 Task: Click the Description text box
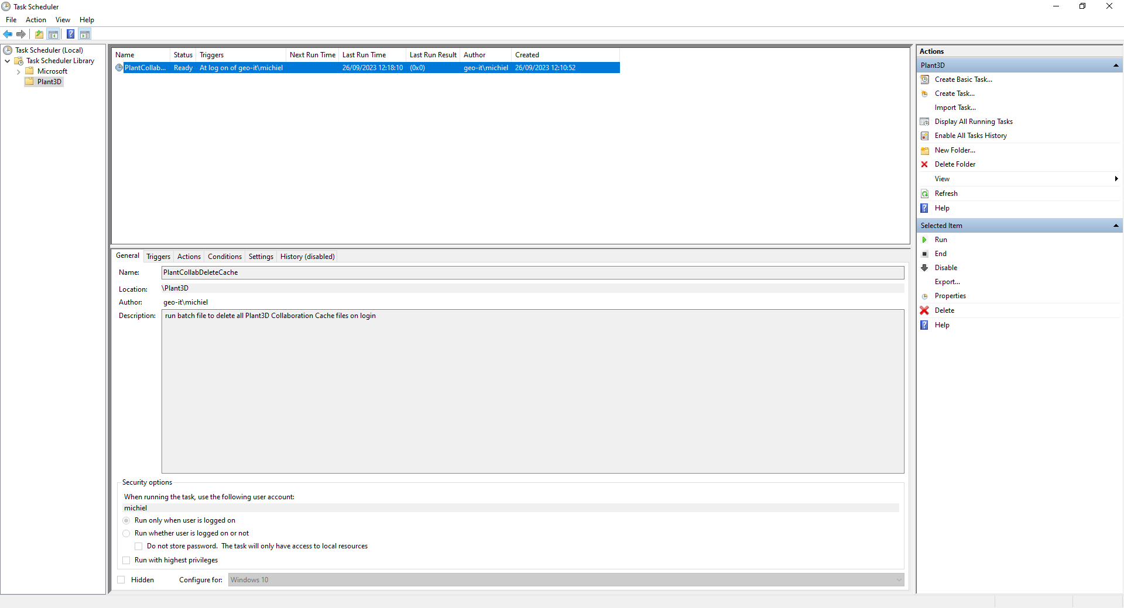point(533,391)
